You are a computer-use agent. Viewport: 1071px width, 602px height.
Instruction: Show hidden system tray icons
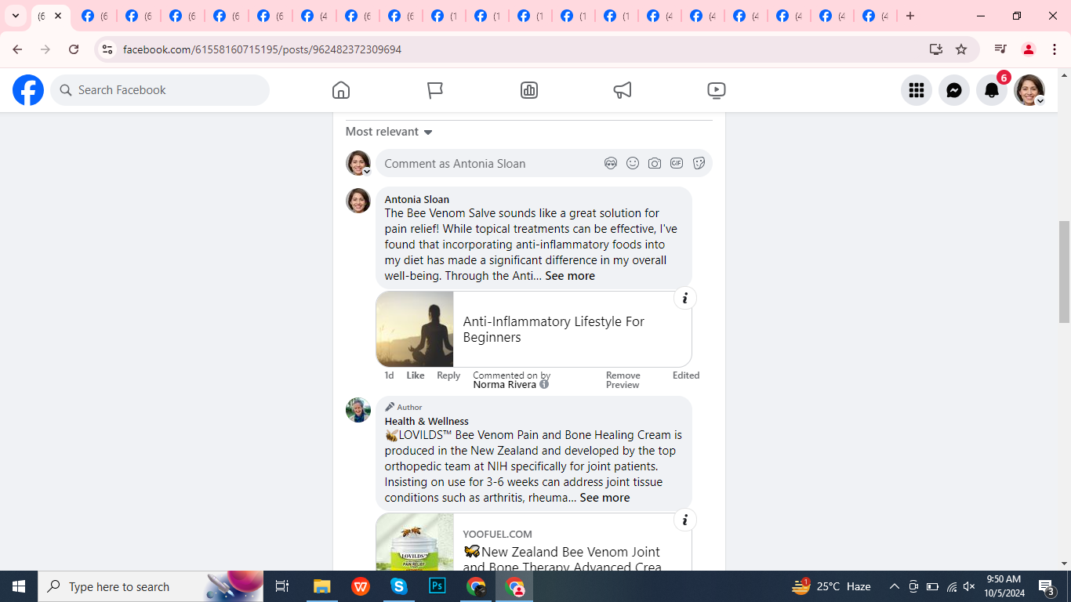click(894, 586)
